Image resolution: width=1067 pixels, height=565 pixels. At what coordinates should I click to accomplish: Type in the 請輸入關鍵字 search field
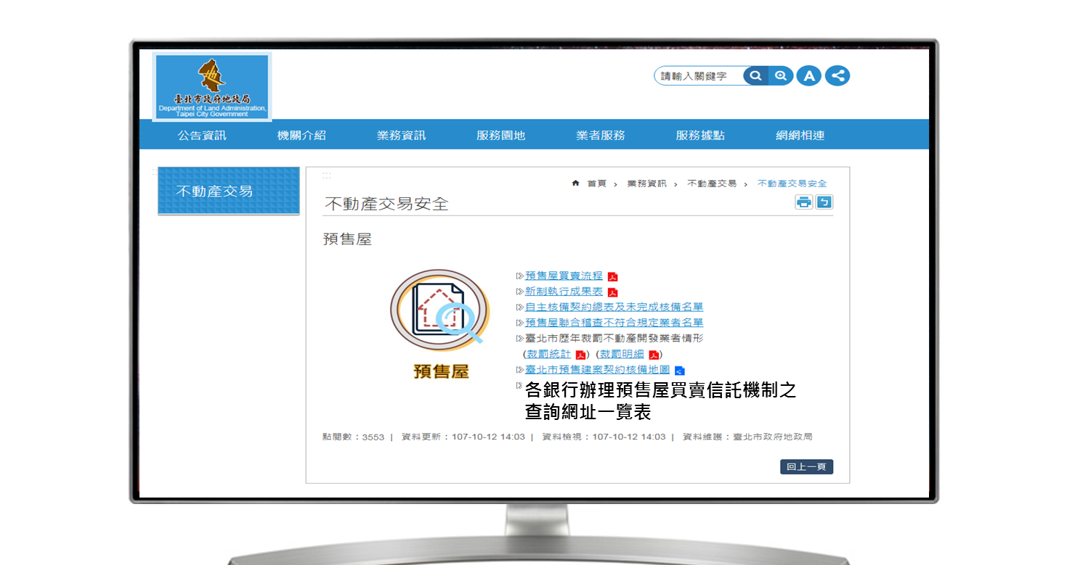pos(697,76)
